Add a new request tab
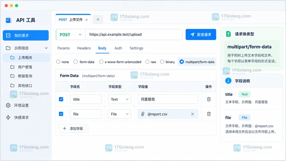The width and height of the screenshot is (286, 161). pos(98,19)
